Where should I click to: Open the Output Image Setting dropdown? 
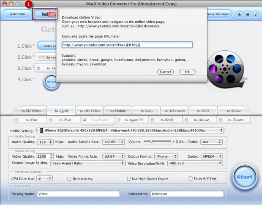tap(88, 163)
